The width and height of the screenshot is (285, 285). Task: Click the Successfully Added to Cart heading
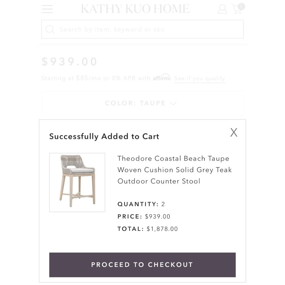pyautogui.click(x=104, y=136)
